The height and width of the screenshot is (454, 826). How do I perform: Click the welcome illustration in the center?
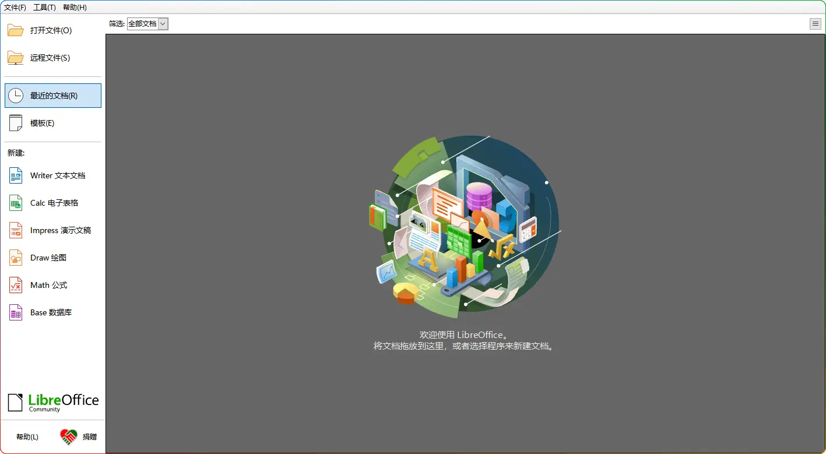464,227
